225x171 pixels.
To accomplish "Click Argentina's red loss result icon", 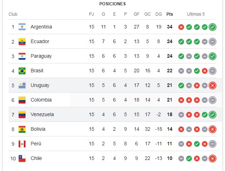I will point(181,27).
